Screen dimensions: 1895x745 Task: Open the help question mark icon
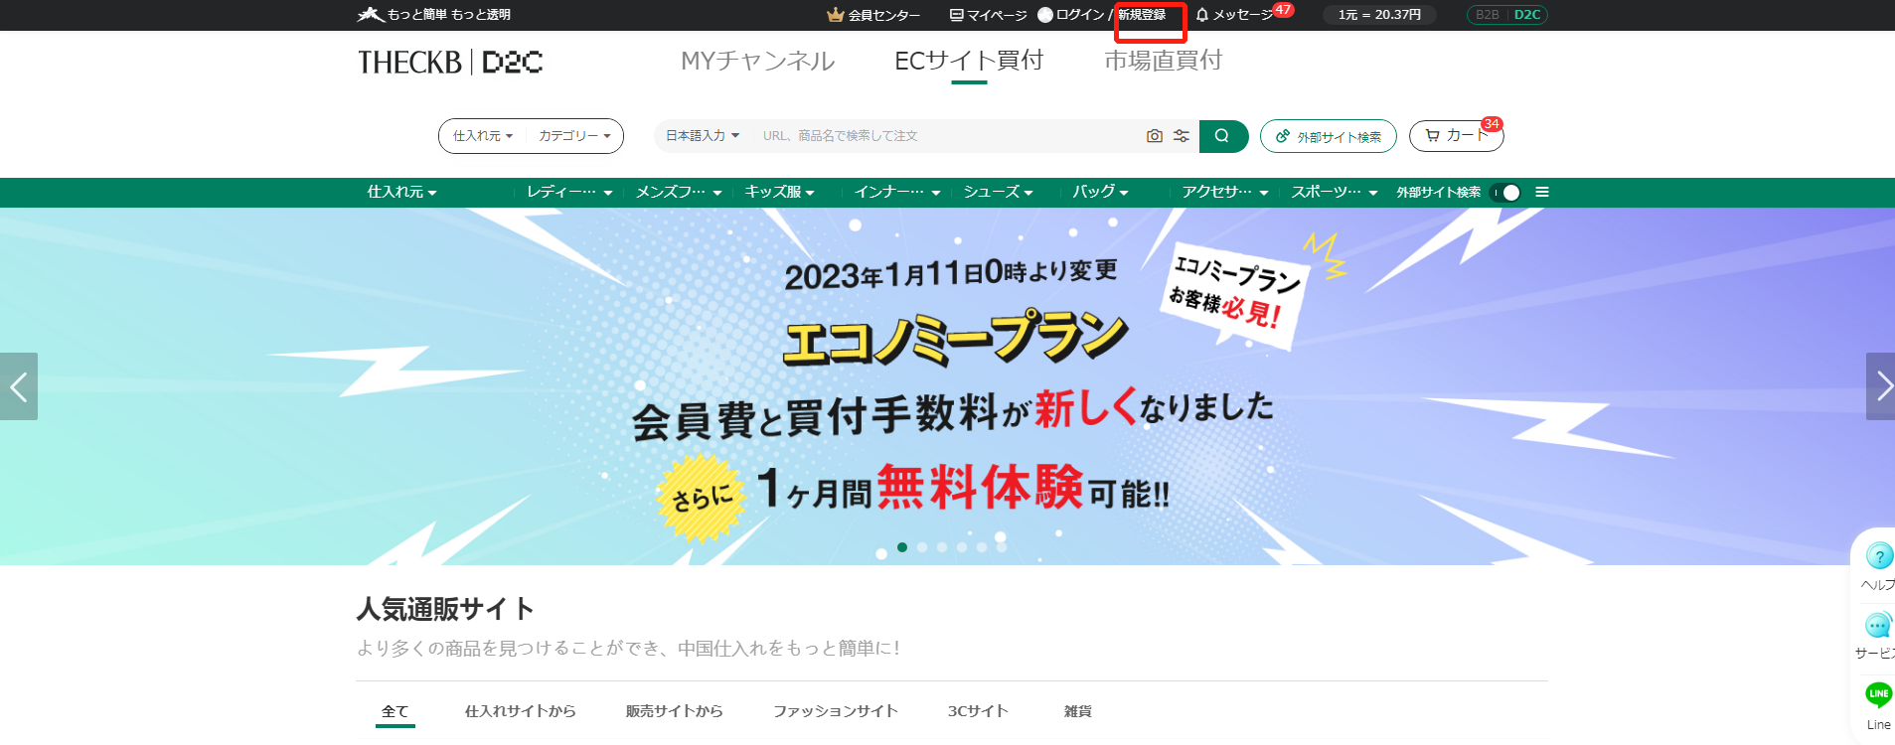pyautogui.click(x=1878, y=555)
